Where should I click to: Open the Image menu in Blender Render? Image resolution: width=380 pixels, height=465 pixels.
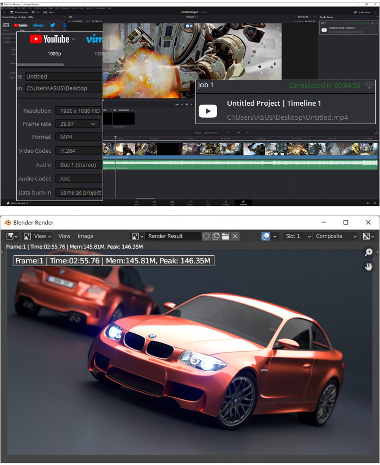click(85, 236)
